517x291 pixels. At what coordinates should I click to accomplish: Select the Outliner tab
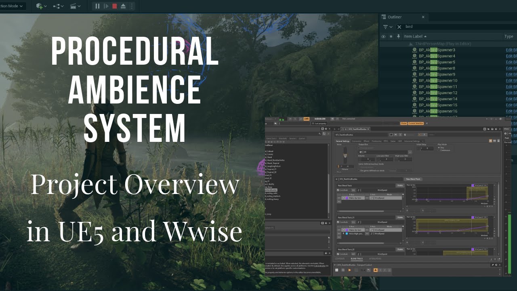pos(395,17)
